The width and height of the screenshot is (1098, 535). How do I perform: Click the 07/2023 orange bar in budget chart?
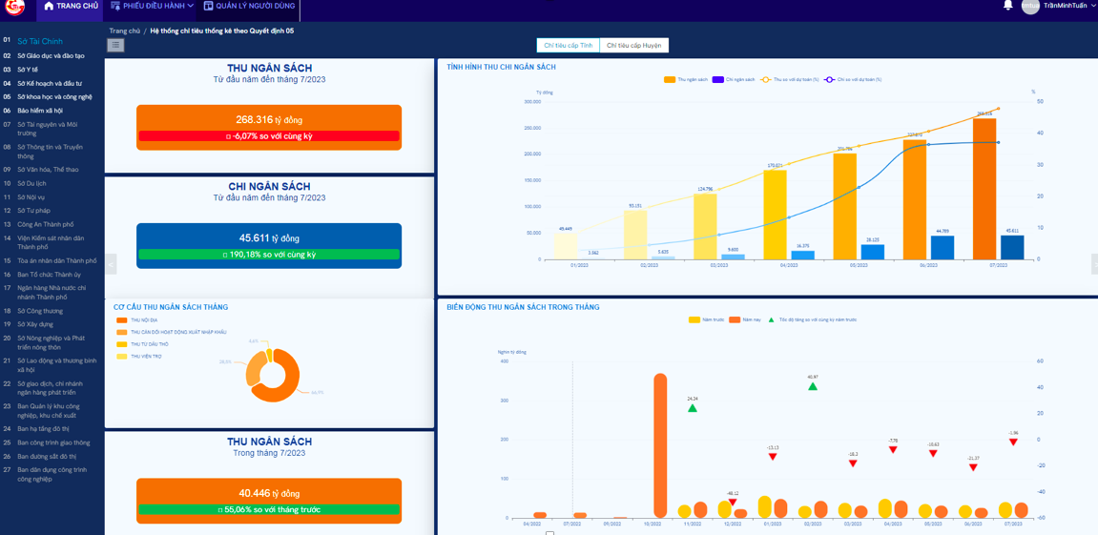click(984, 189)
